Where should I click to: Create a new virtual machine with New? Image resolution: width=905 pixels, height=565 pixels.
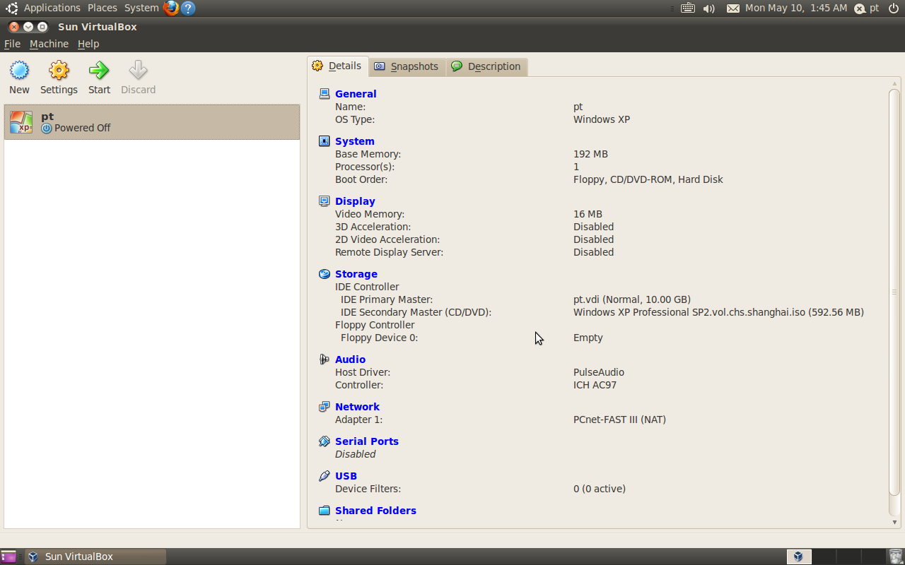[19, 78]
